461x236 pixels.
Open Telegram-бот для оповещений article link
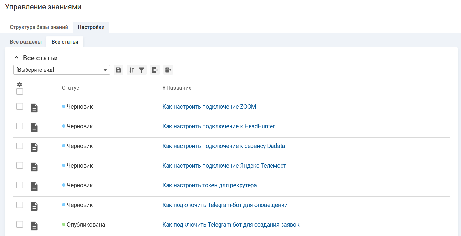225,205
